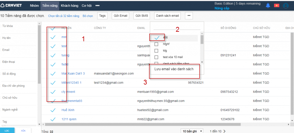Go to next page arrow in pagination
This screenshot has height=133, width=294.
click(x=225, y=131)
